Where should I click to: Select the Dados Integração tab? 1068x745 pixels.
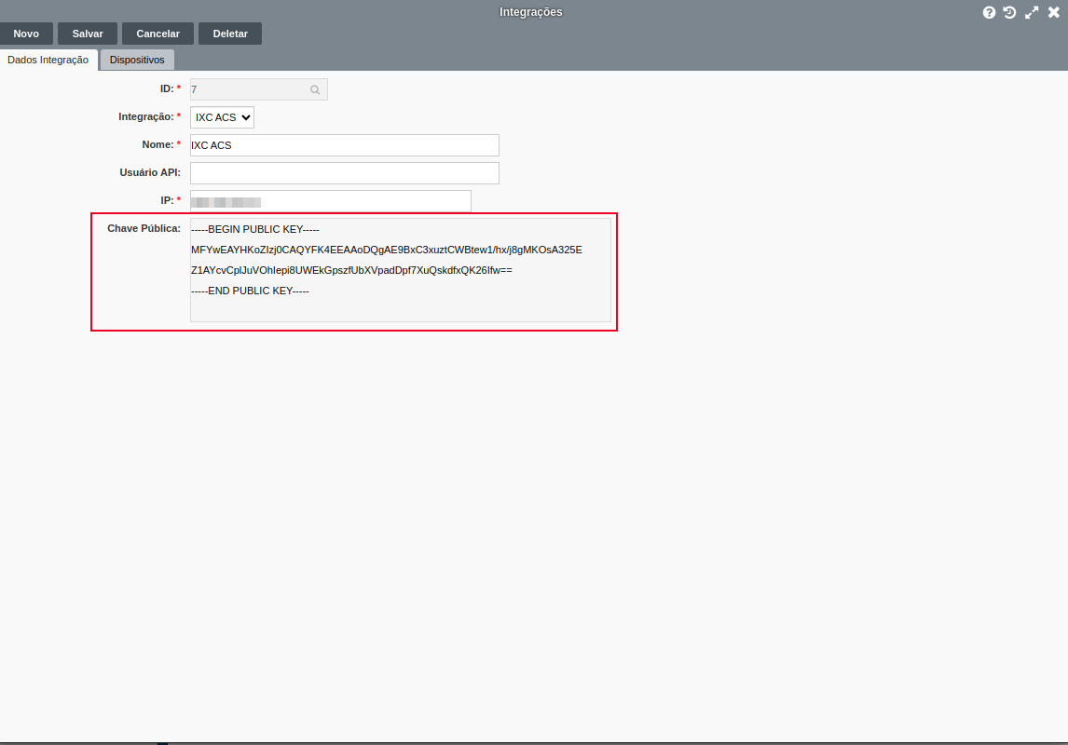(x=48, y=60)
